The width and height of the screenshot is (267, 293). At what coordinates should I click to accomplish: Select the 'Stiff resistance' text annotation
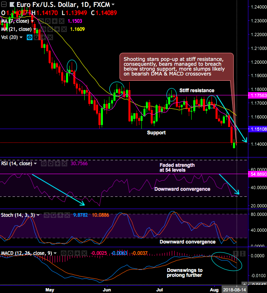pos(197,90)
